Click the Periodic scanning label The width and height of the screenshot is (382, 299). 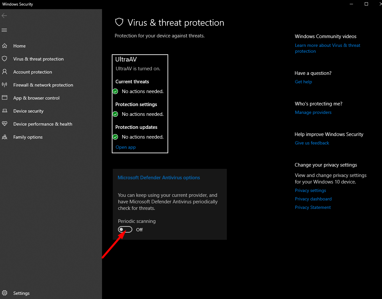(137, 221)
